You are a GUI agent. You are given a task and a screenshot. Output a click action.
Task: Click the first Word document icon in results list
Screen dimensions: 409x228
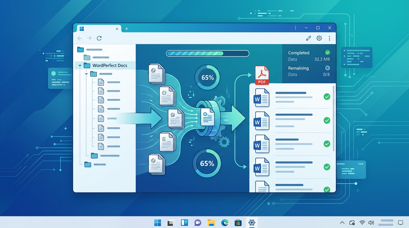pos(261,98)
